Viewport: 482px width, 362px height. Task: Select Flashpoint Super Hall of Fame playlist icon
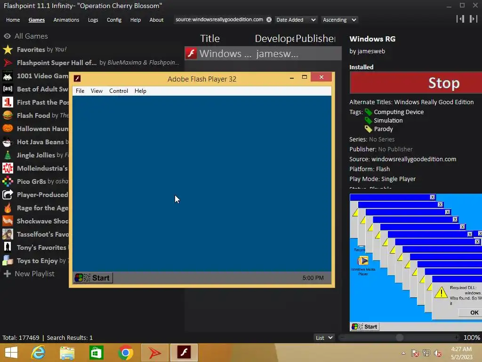click(8, 63)
